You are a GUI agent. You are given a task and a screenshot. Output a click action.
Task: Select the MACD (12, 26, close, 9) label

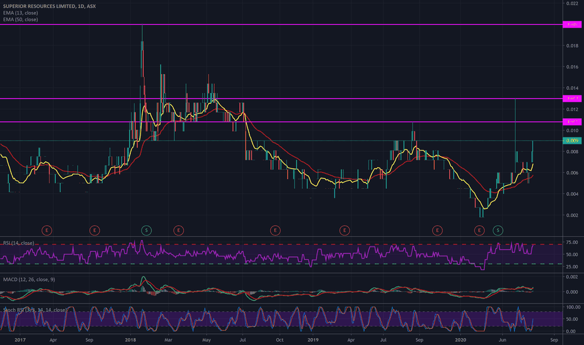coord(29,279)
